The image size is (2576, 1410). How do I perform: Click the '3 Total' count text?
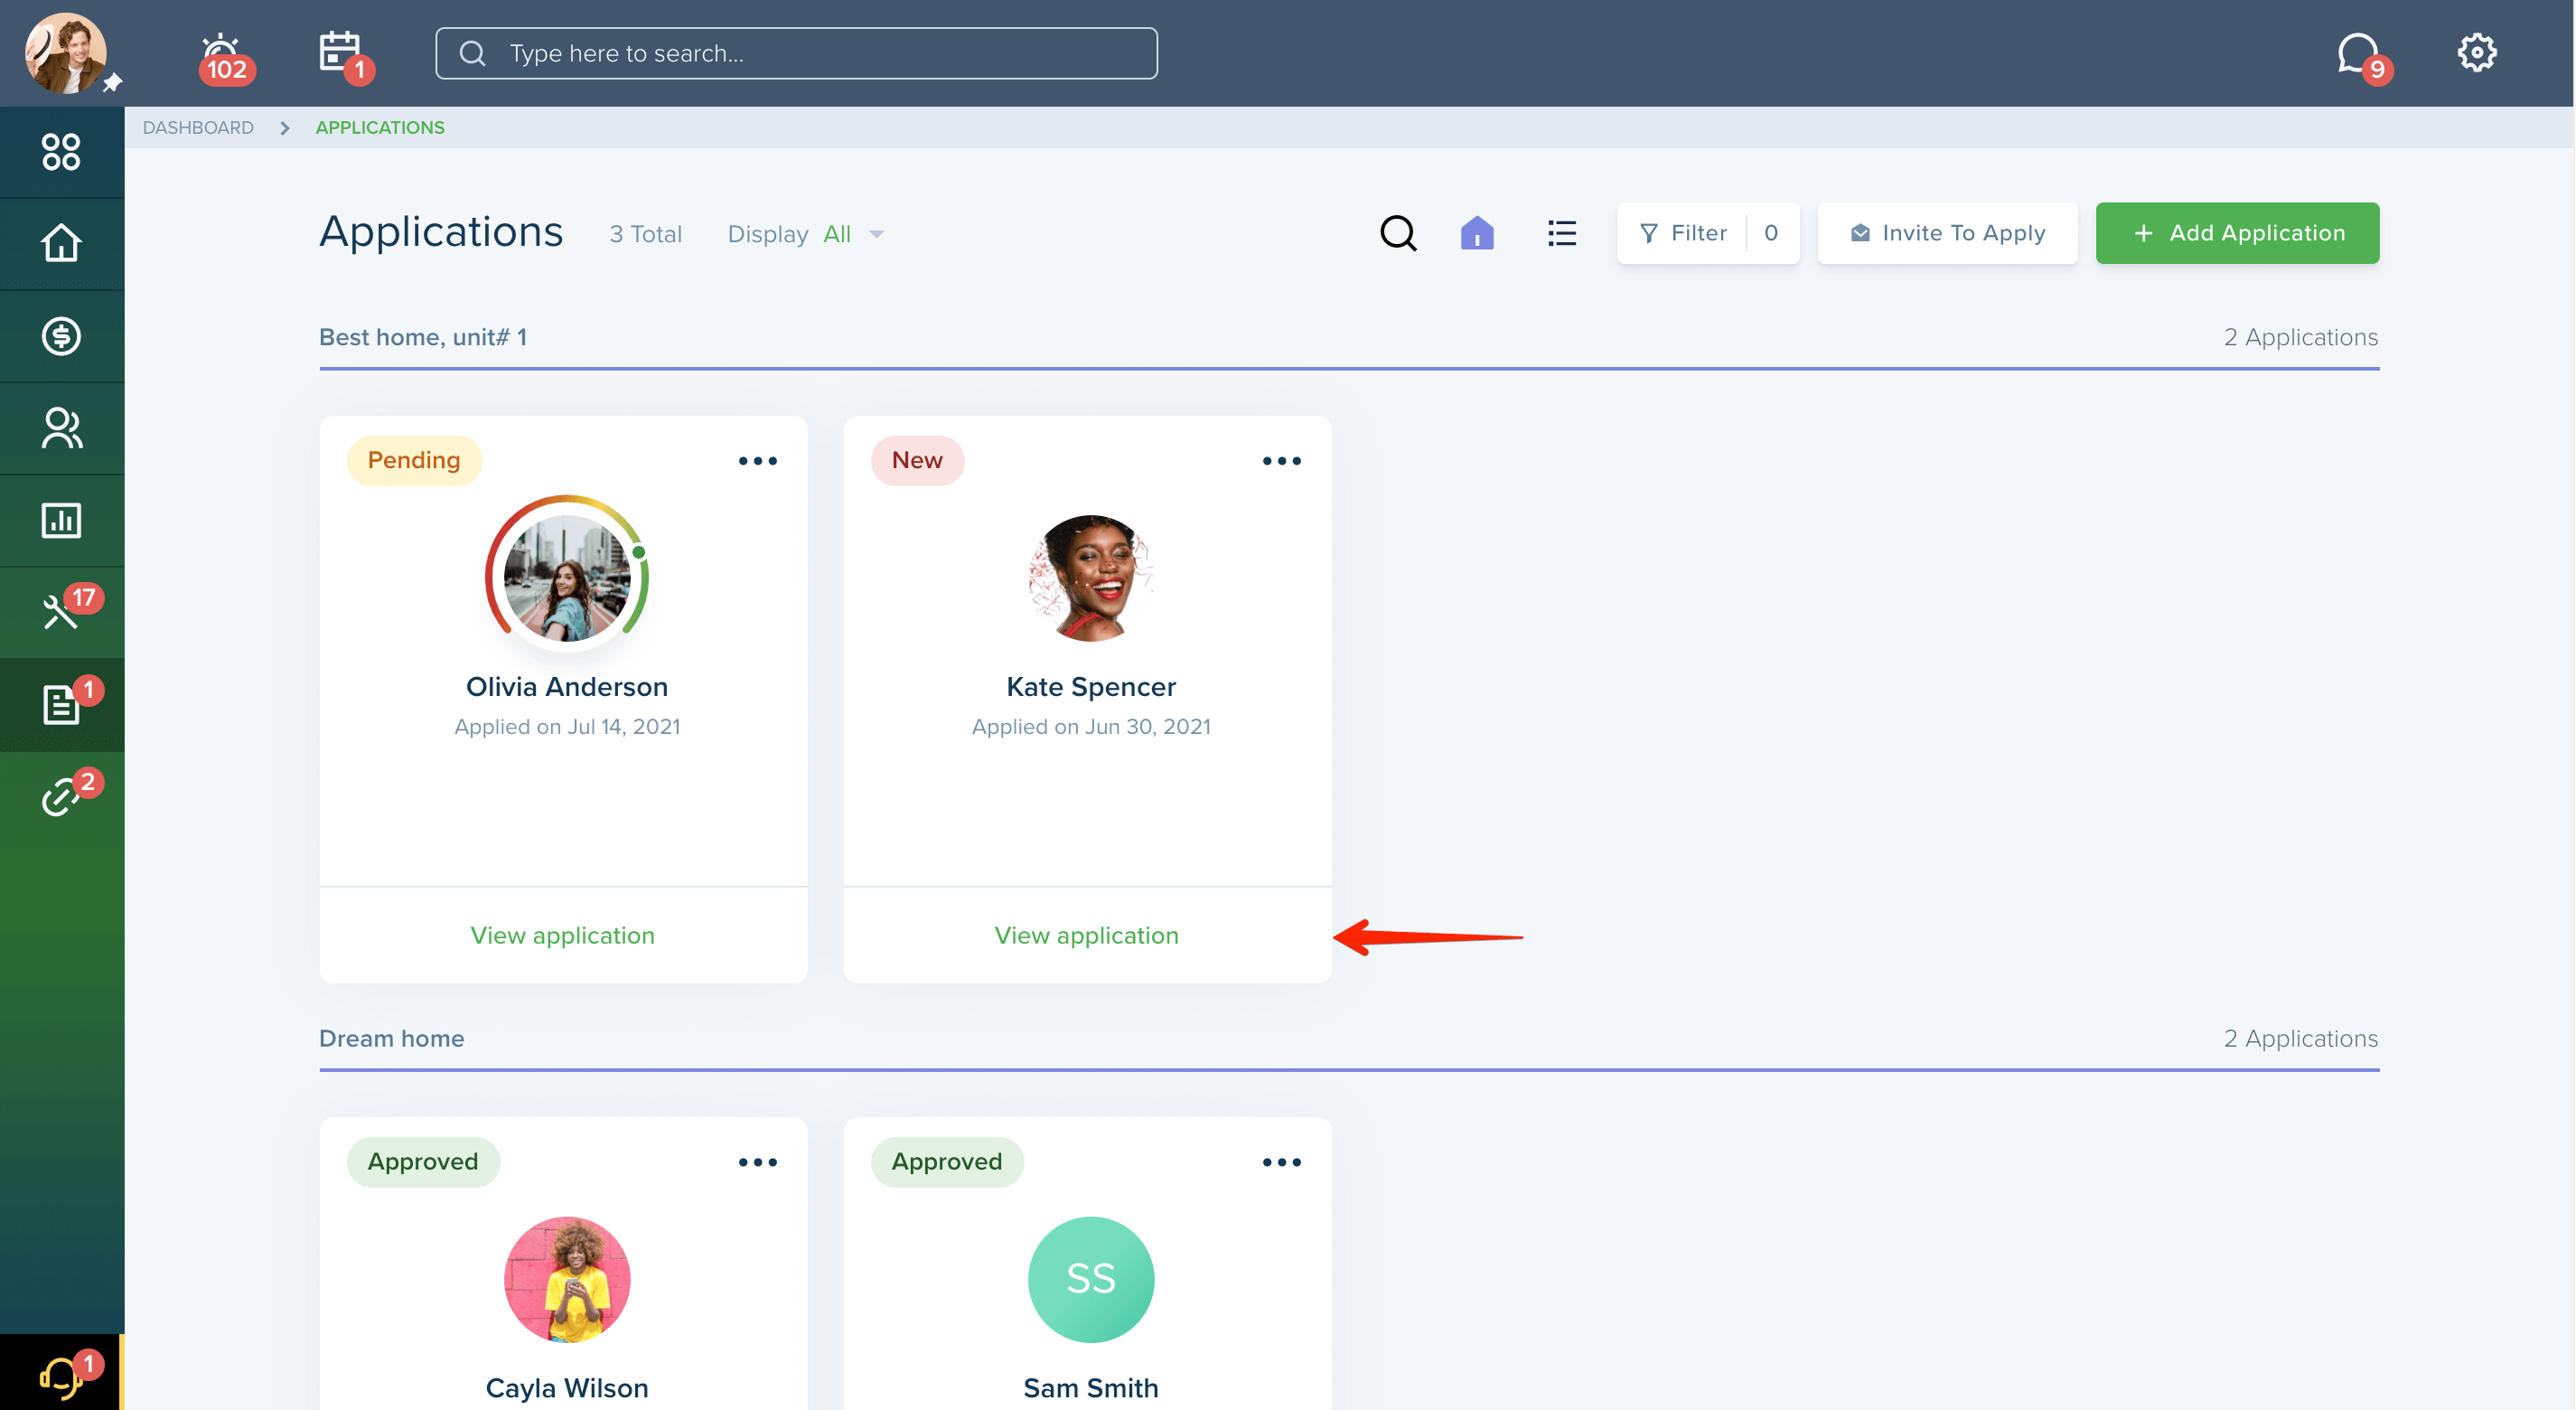pyautogui.click(x=646, y=234)
